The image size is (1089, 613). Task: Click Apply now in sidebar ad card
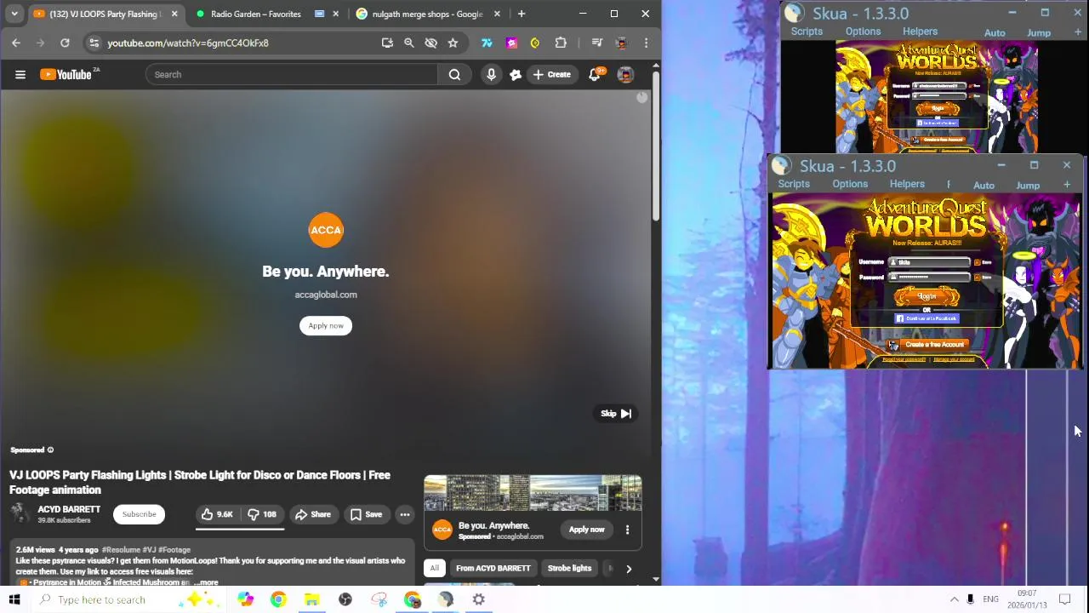[x=586, y=530]
